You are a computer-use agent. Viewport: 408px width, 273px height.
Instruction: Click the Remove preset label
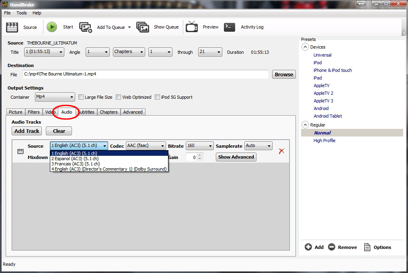(347, 247)
